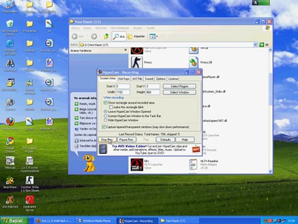Toggle Capture layered/transparent windows checkbox
Screen dimensions: 298x224
click(104, 127)
